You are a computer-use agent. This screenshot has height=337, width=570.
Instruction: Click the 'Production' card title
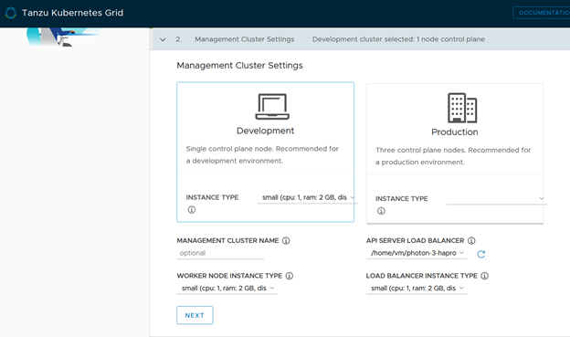point(455,132)
